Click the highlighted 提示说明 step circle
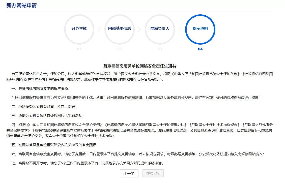Image resolution: width=285 pixels, height=187 pixels. 200,29
